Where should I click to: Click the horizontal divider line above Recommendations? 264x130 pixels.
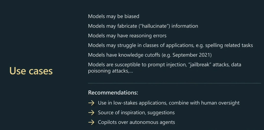174,83
